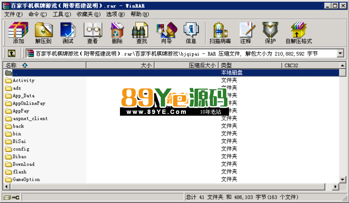Select the Activity folder
Viewport: 349px width, 203px height.
[20, 80]
